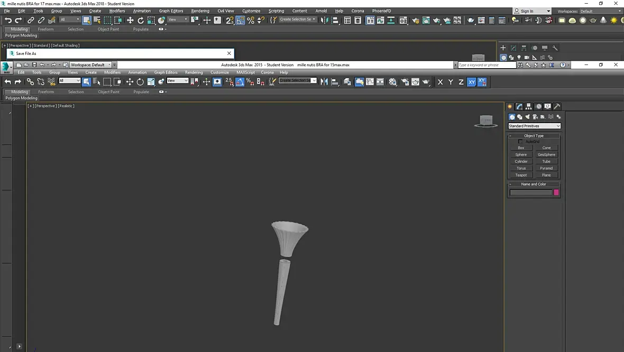Restrict to Y axis button

(x=451, y=82)
